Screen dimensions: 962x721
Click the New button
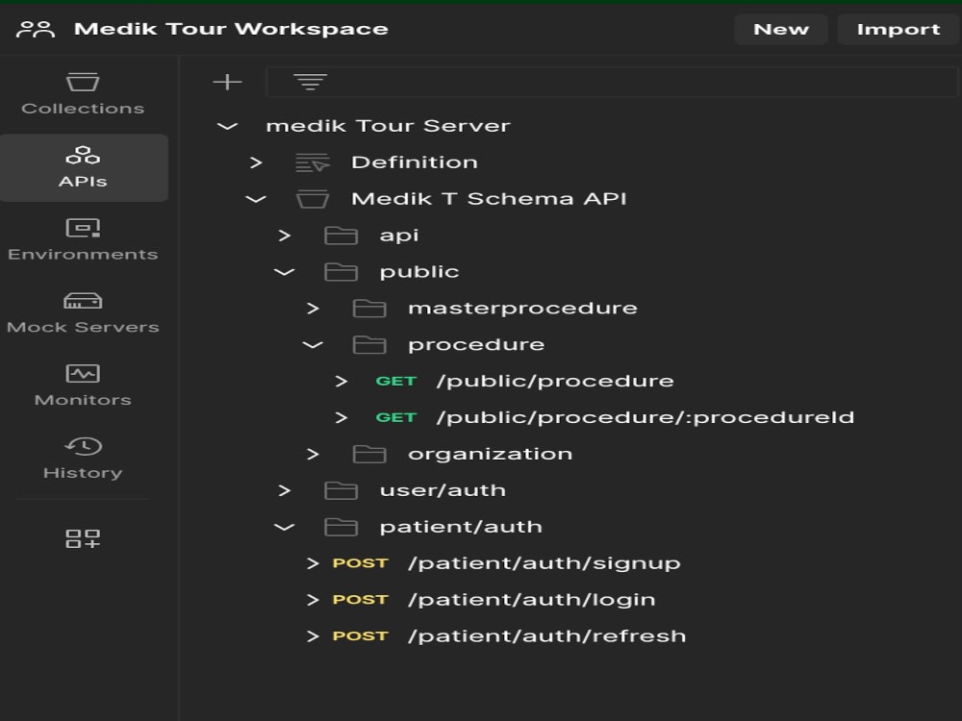(781, 29)
